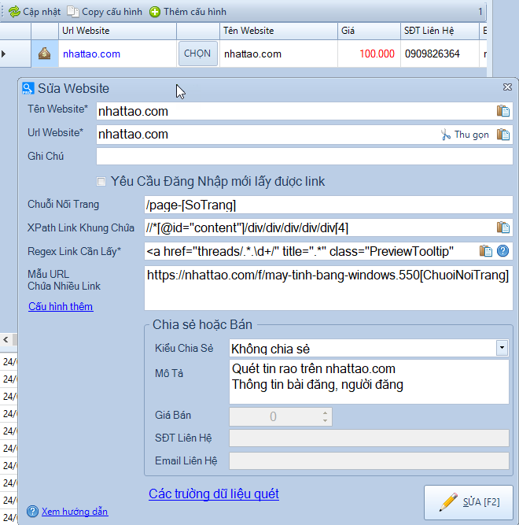This screenshot has height=525, width=519.
Task: Click the money bag icon in nhattao.com row
Action: [x=45, y=54]
